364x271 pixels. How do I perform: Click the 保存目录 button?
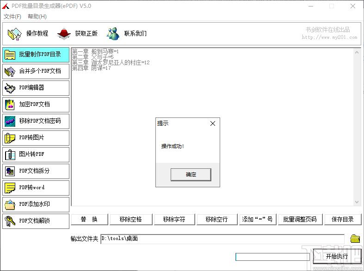(343, 219)
